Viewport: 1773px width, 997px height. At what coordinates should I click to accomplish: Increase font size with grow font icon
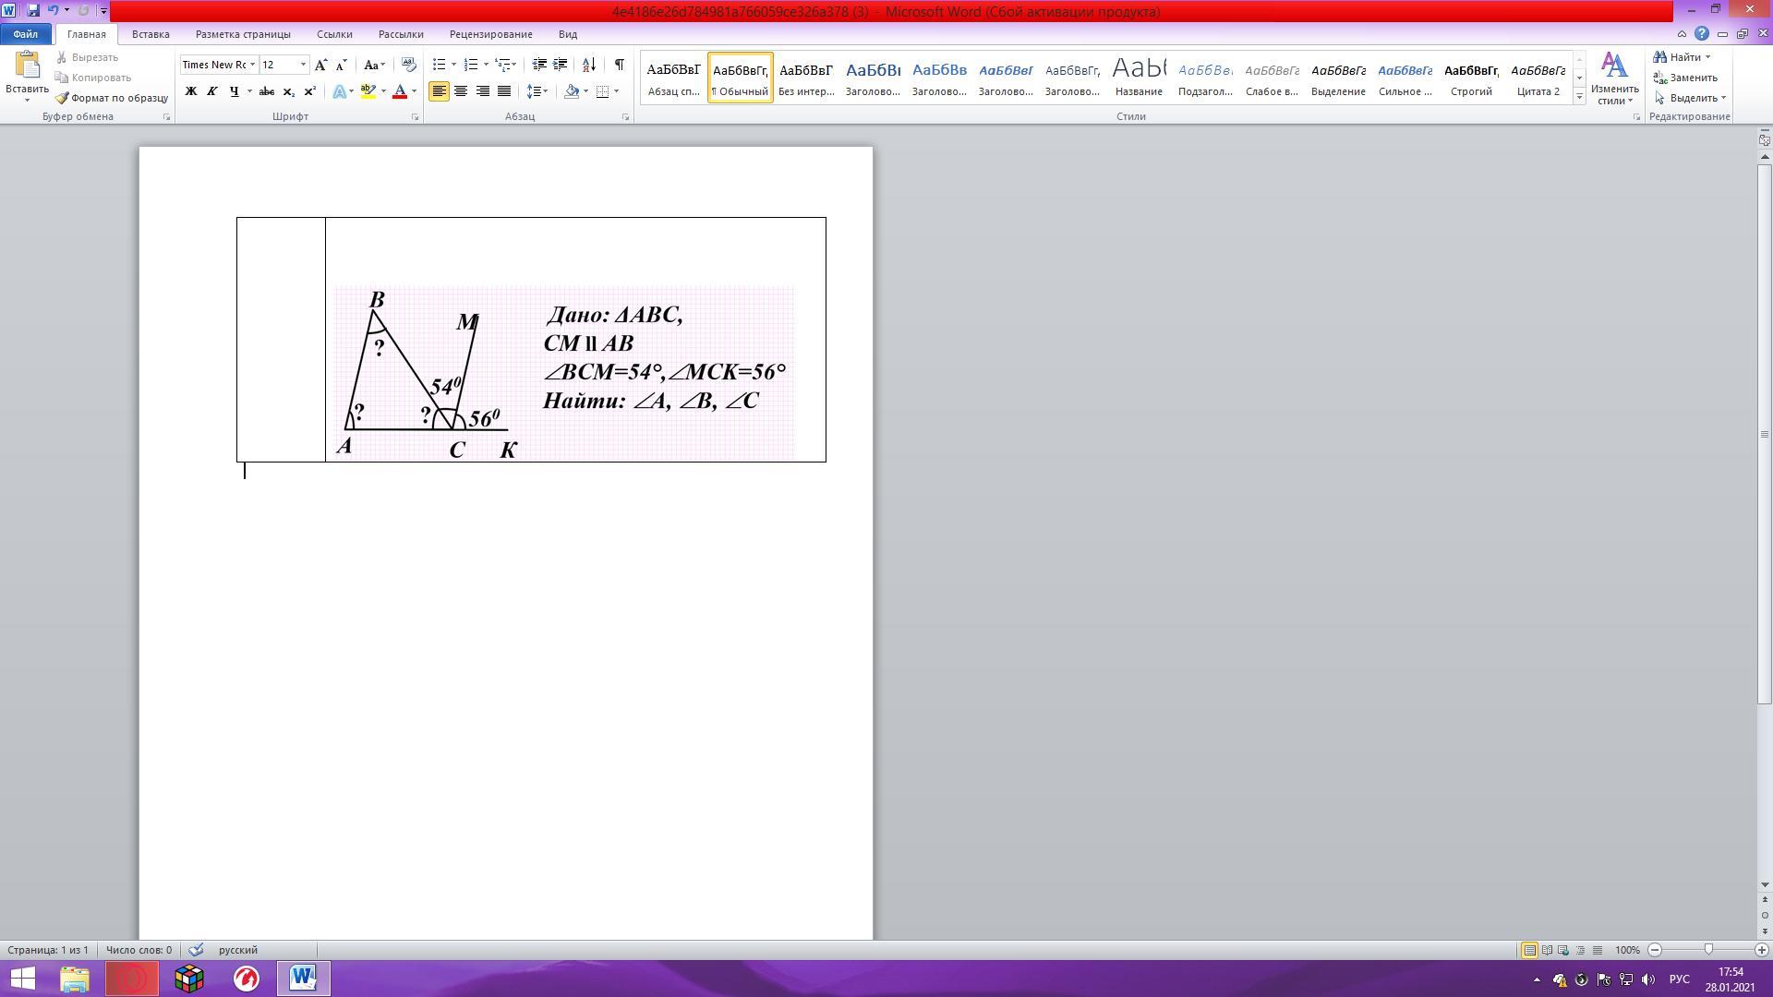coord(320,65)
